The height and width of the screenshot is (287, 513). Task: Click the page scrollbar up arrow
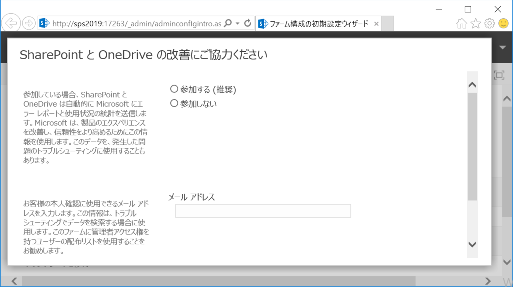pyautogui.click(x=507, y=99)
